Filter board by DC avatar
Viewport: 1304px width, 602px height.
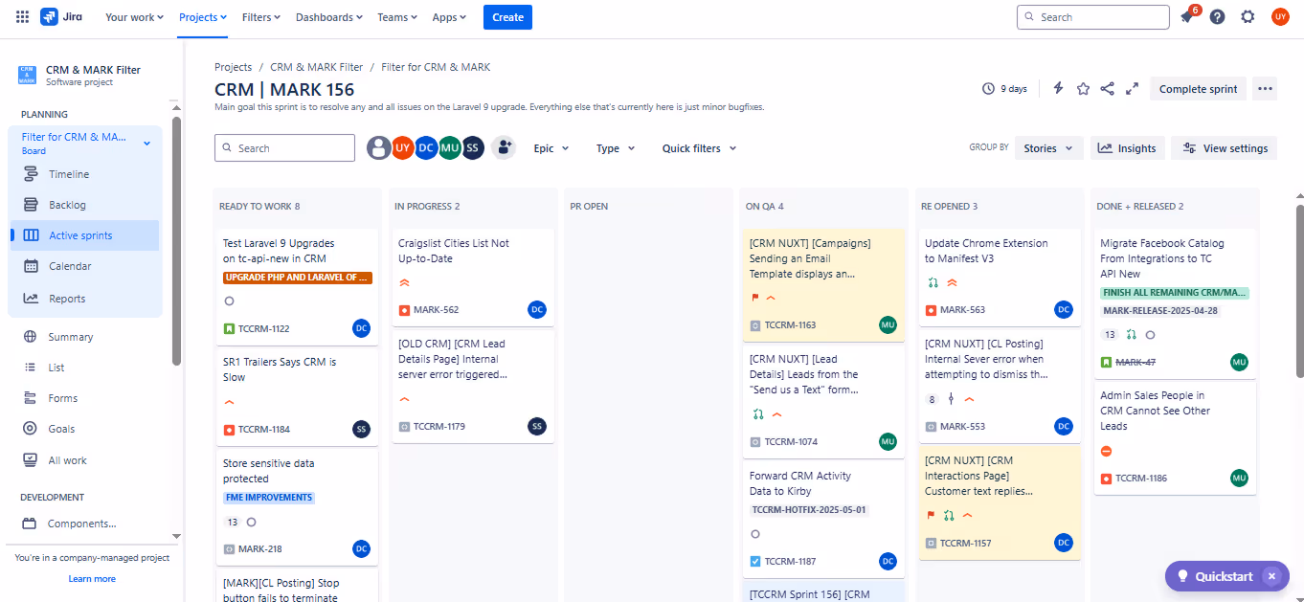pos(426,148)
